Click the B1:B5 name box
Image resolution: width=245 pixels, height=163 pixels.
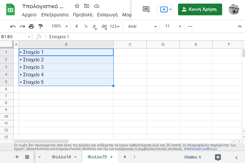[x=14, y=37]
